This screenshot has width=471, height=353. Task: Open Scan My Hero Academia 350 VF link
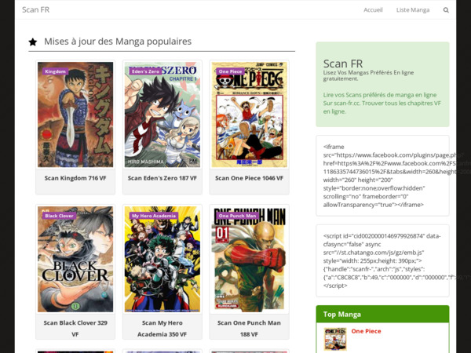(162, 329)
